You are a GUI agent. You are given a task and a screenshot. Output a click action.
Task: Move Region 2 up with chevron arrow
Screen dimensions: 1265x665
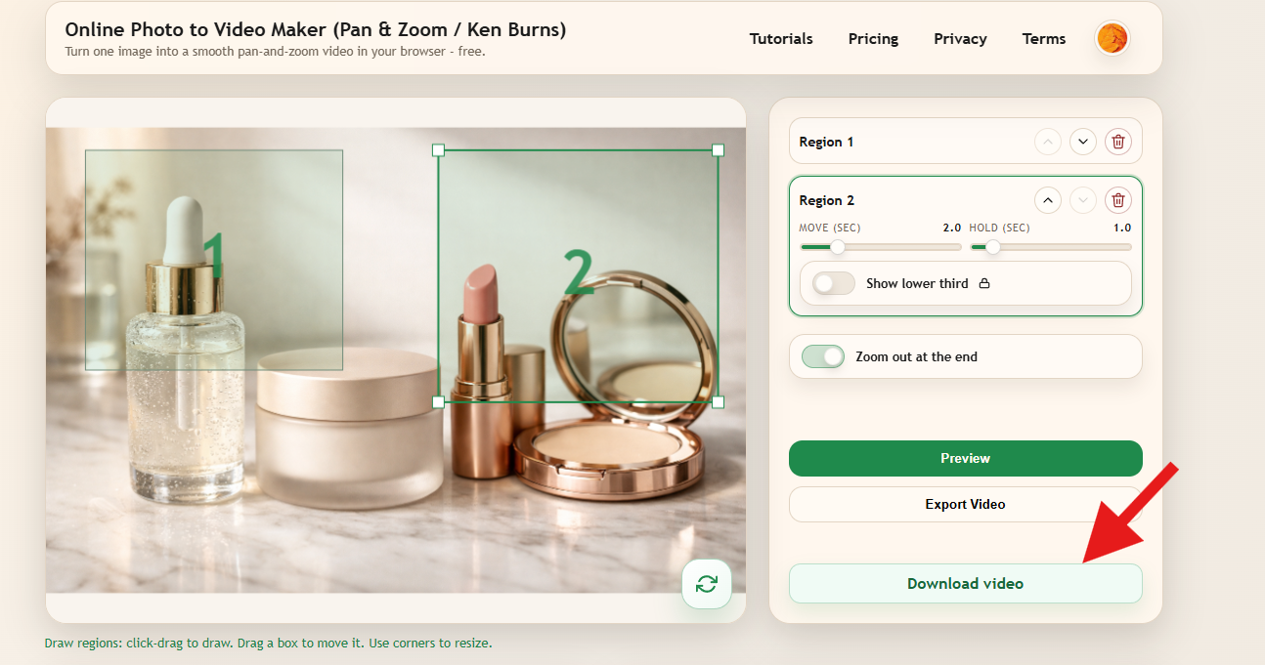click(x=1047, y=200)
